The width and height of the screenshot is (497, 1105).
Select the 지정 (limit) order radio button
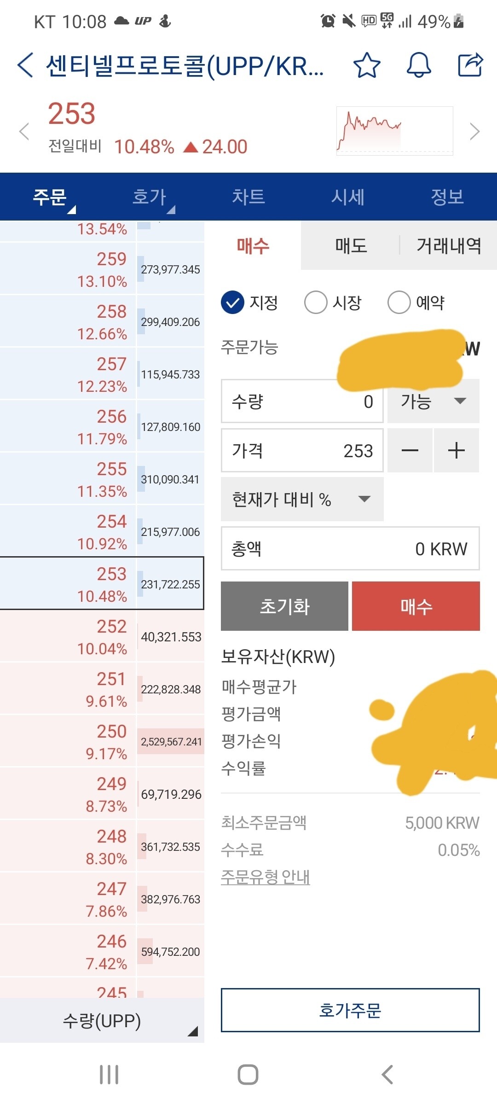coord(234,302)
